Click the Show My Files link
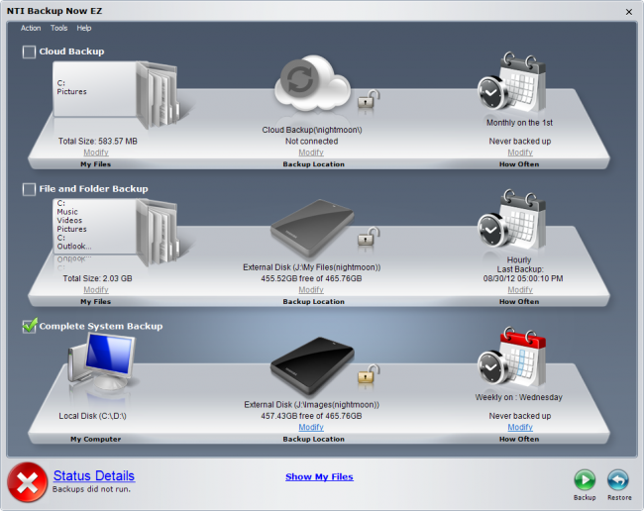Viewport: 644px width, 511px height. (x=319, y=477)
